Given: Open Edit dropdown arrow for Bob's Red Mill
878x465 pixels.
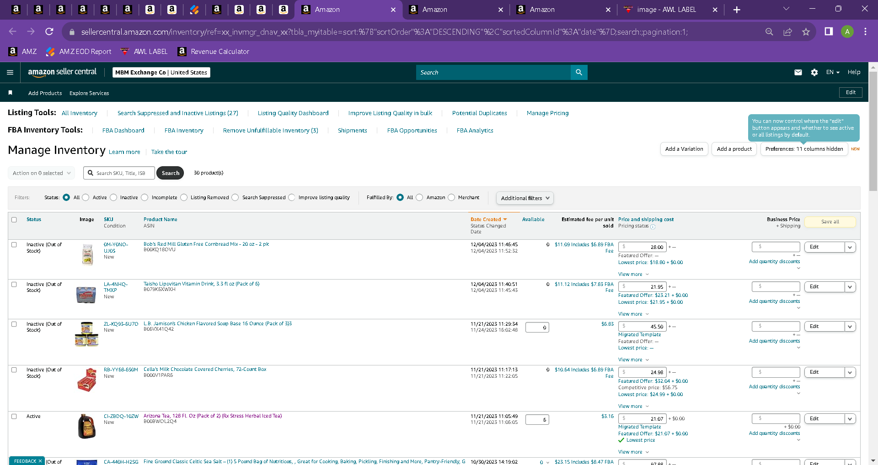Looking at the screenshot, I should click(x=850, y=247).
